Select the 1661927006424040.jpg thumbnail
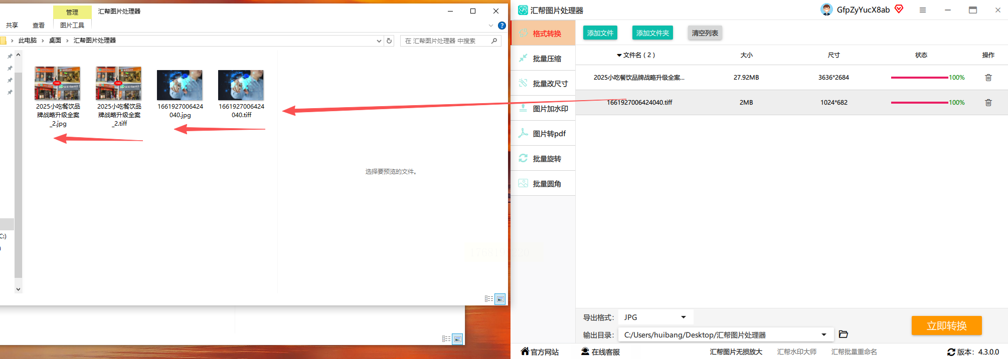Viewport: 1008px width, 359px height. 180,86
